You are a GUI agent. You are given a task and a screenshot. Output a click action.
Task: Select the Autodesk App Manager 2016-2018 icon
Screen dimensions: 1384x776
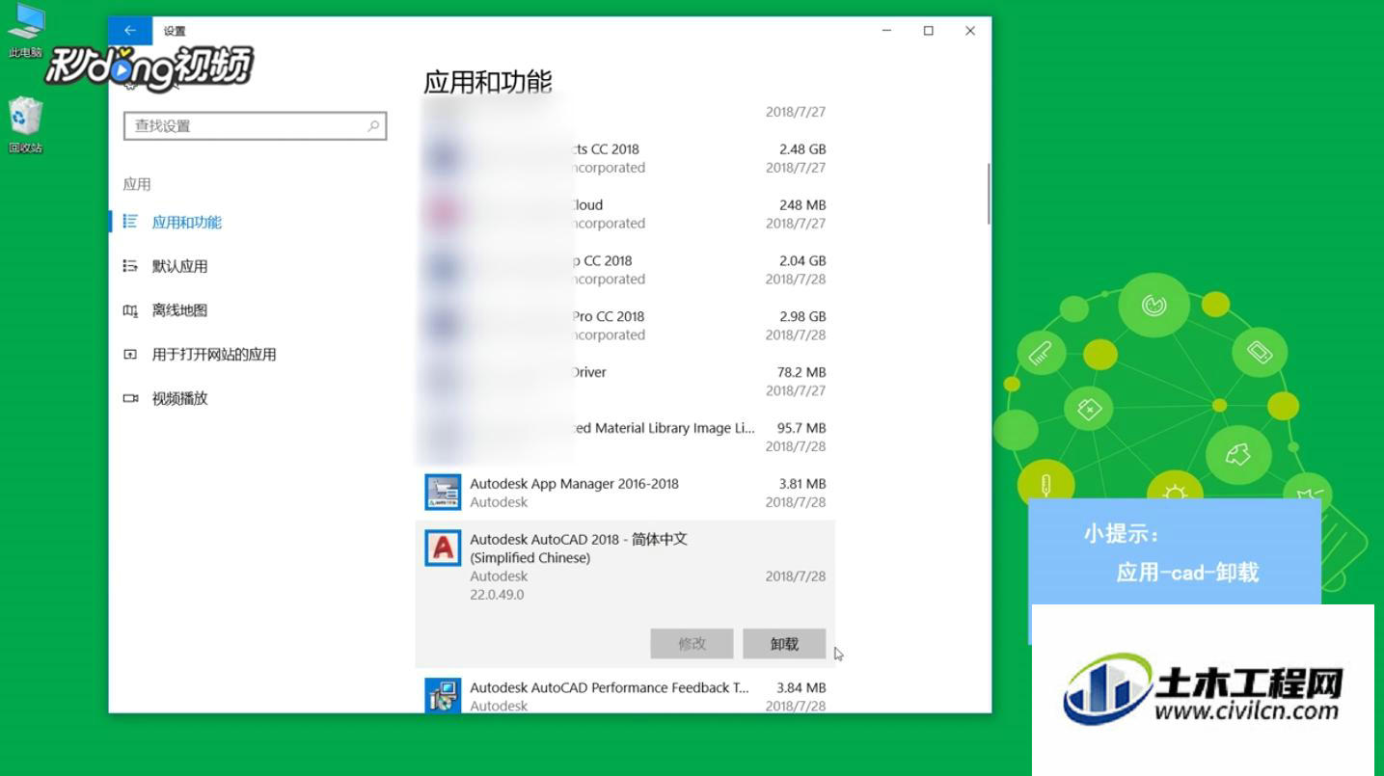[x=443, y=493]
